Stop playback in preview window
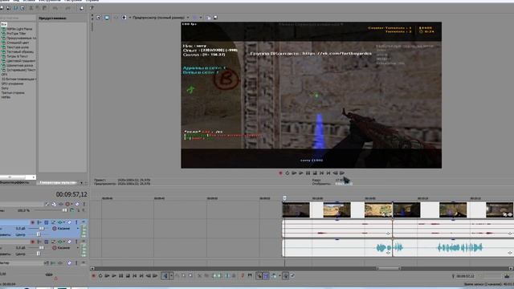514x289 pixels. click(315, 173)
